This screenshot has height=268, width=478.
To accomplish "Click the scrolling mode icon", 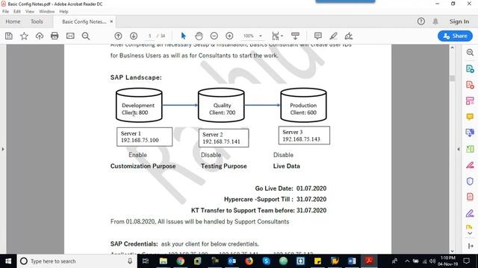I will (x=295, y=36).
